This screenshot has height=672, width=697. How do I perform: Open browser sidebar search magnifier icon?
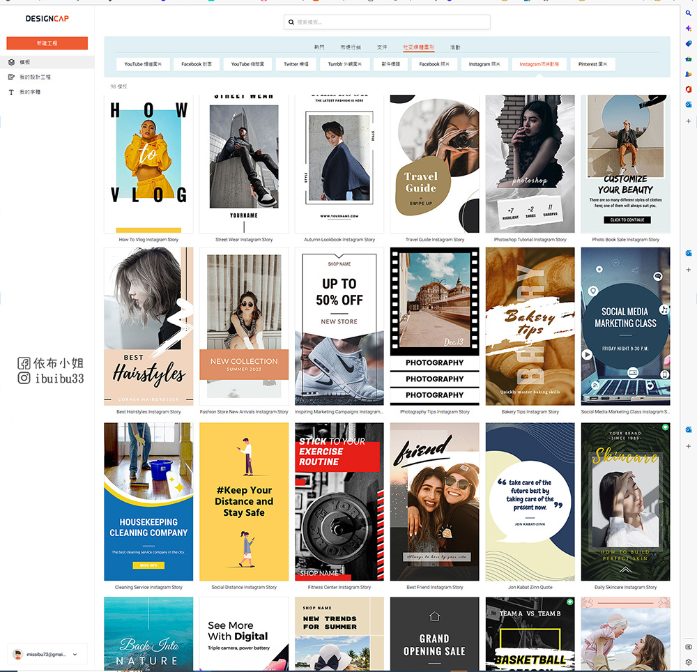[x=688, y=13]
